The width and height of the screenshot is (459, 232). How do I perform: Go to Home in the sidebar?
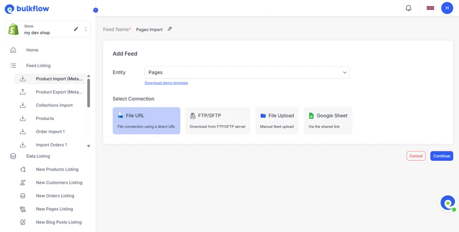point(32,50)
